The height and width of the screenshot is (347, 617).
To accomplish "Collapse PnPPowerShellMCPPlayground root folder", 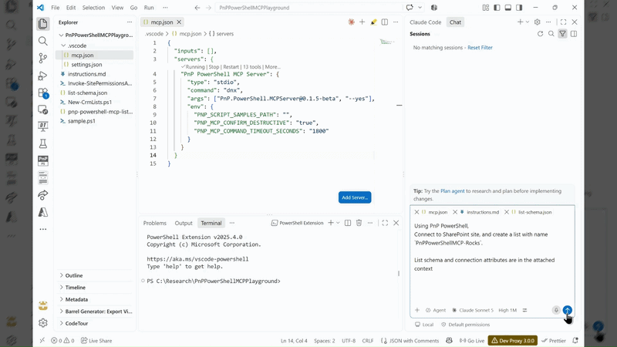I will pyautogui.click(x=61, y=35).
